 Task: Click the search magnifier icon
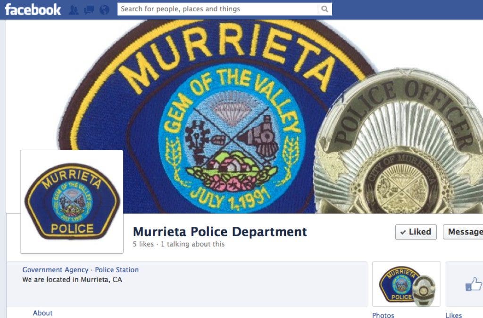click(325, 9)
